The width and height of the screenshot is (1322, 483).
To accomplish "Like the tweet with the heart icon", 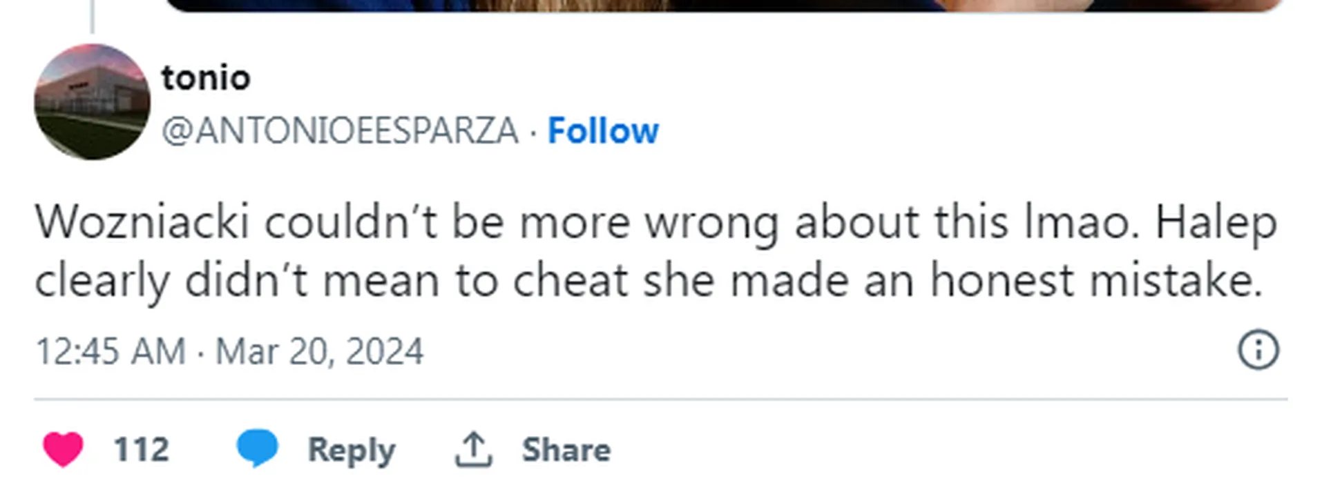I will [63, 449].
